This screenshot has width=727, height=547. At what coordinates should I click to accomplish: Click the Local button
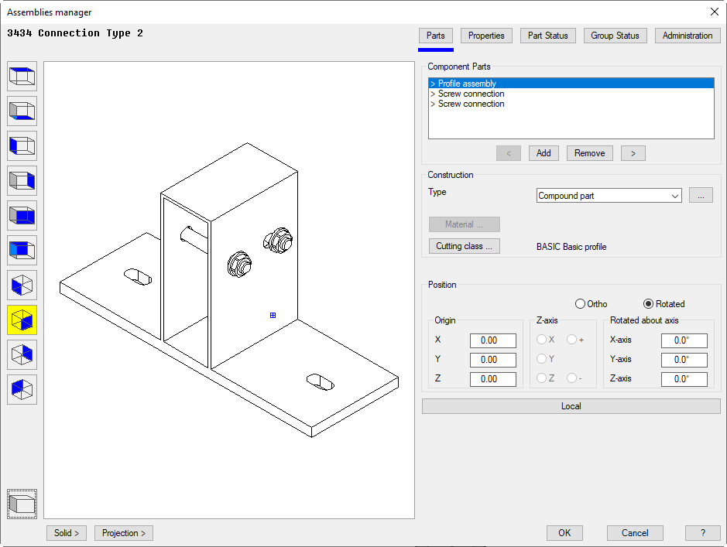(571, 406)
